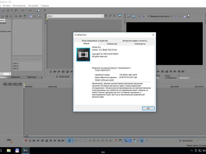Open the Edit tool dropdown arrow
This screenshot has width=206, height=154.
[73, 140]
